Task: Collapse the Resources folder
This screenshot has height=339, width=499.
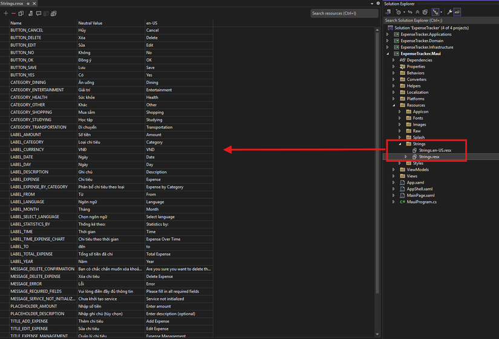Action: click(394, 105)
